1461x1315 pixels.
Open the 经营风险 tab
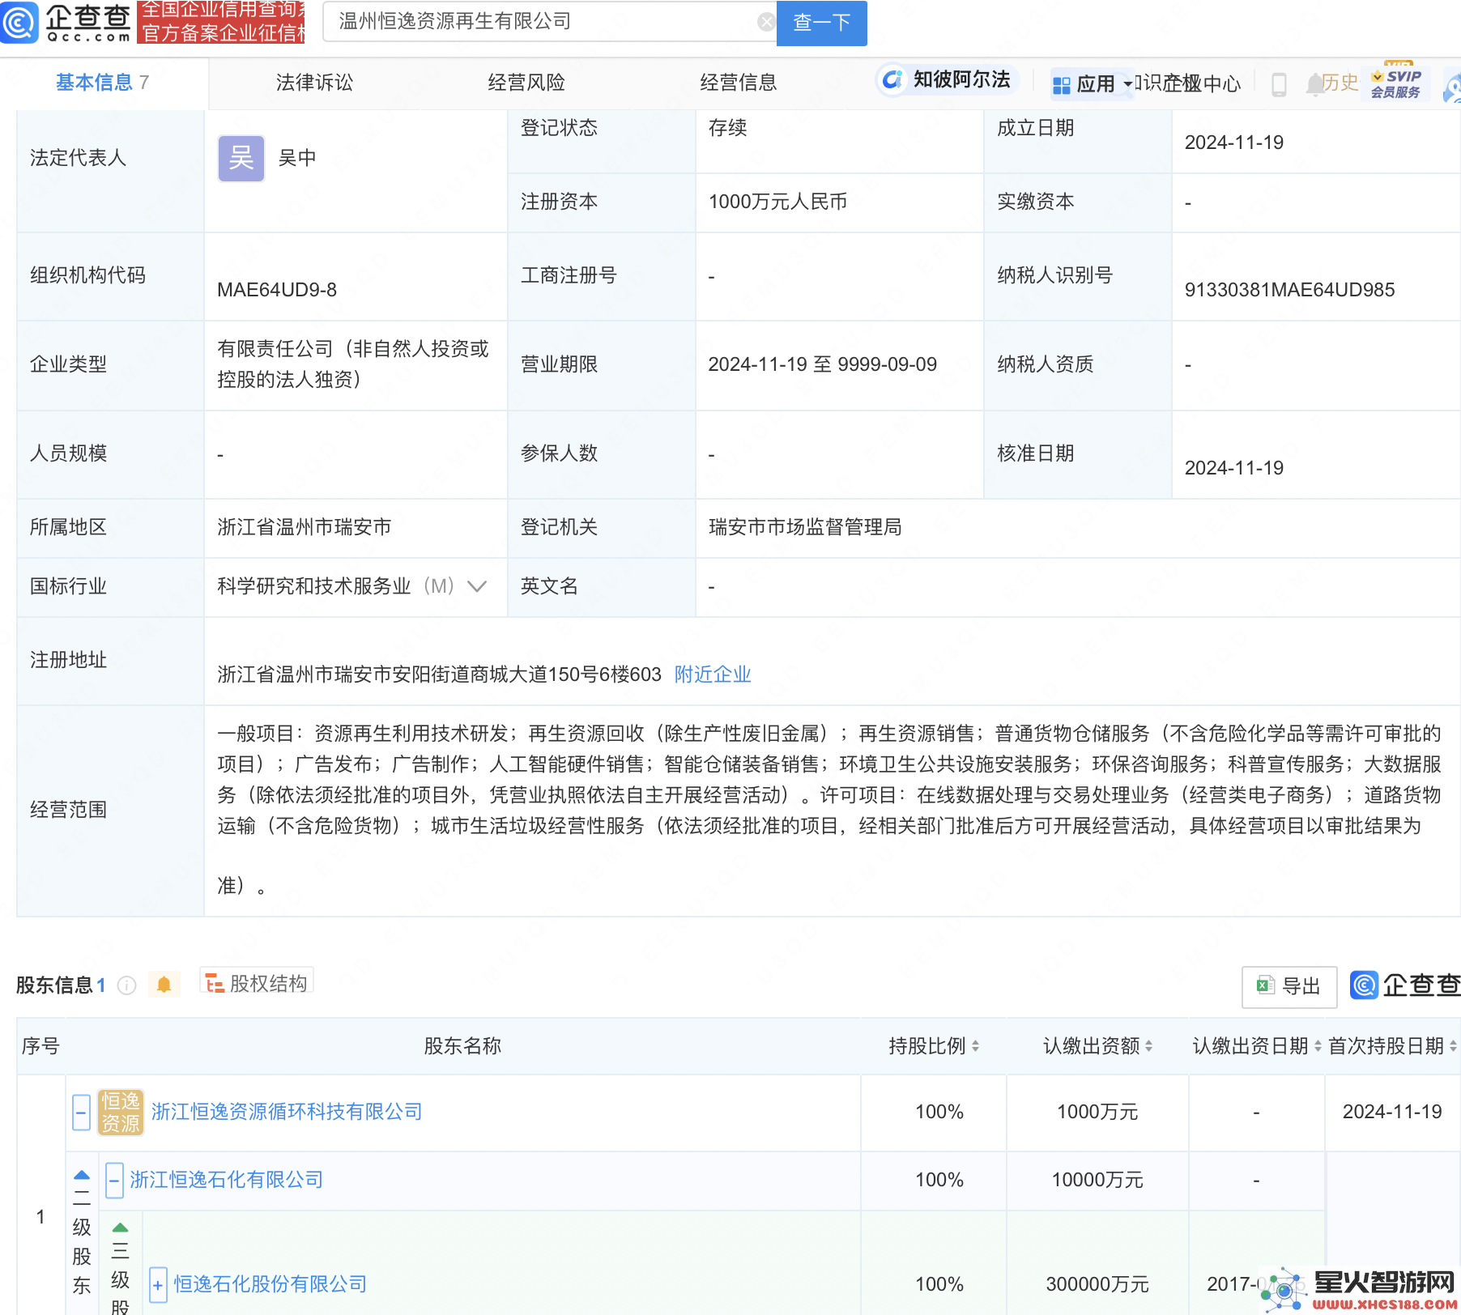point(526,83)
